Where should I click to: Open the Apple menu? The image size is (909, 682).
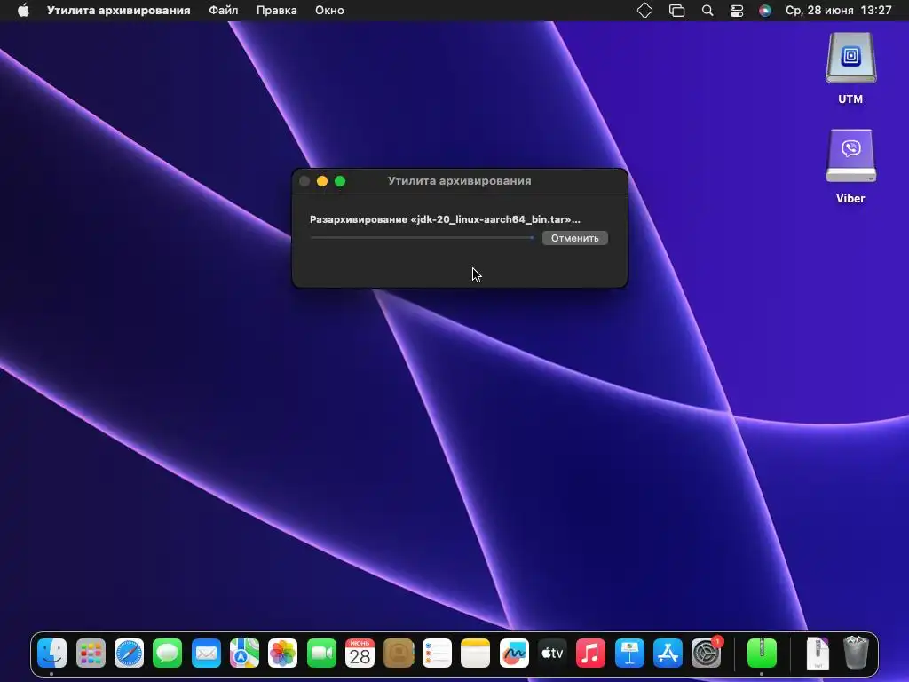point(23,11)
